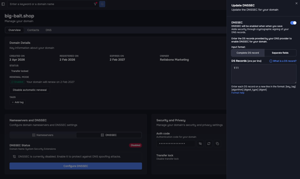Toggle the sidebar panel icon
The height and width of the screenshot is (179, 300).
(3, 4)
